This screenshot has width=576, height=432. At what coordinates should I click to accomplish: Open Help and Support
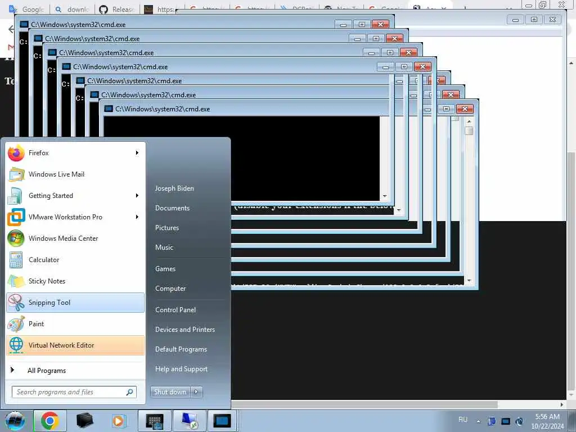point(181,369)
